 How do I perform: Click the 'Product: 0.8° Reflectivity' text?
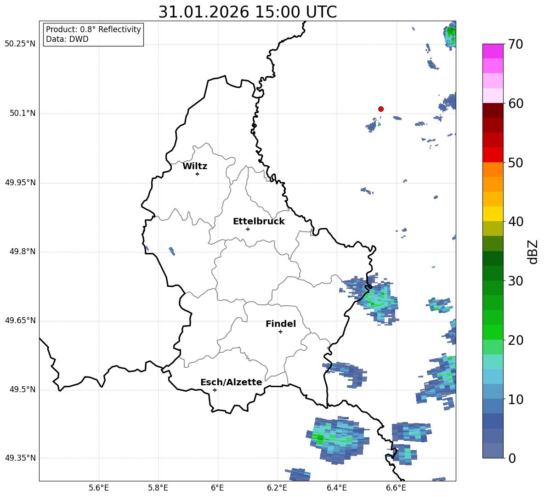point(93,29)
